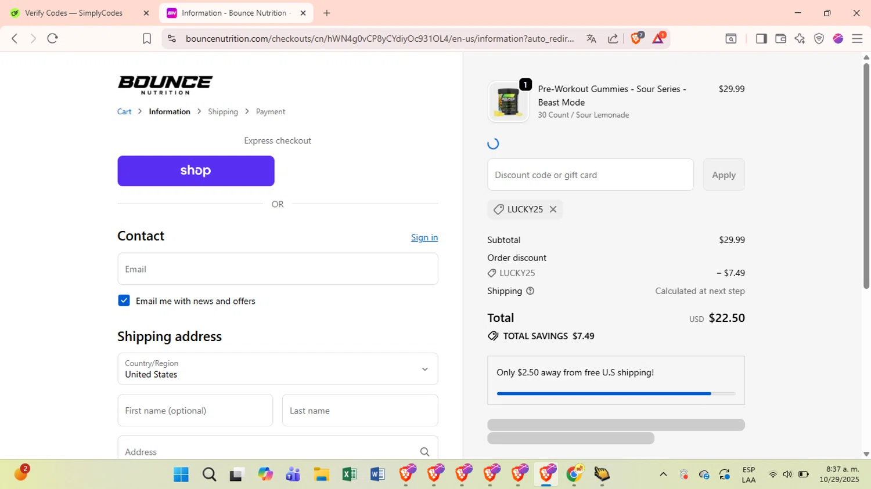Click the Shipping info question mark icon
Viewport: 871px width, 489px height.
[x=530, y=291]
